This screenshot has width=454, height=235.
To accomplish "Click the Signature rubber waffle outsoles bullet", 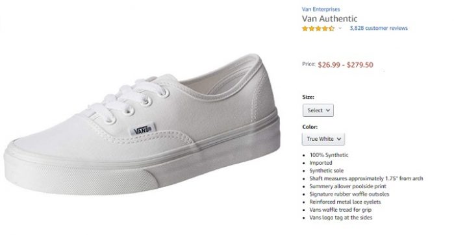I will tap(349, 194).
